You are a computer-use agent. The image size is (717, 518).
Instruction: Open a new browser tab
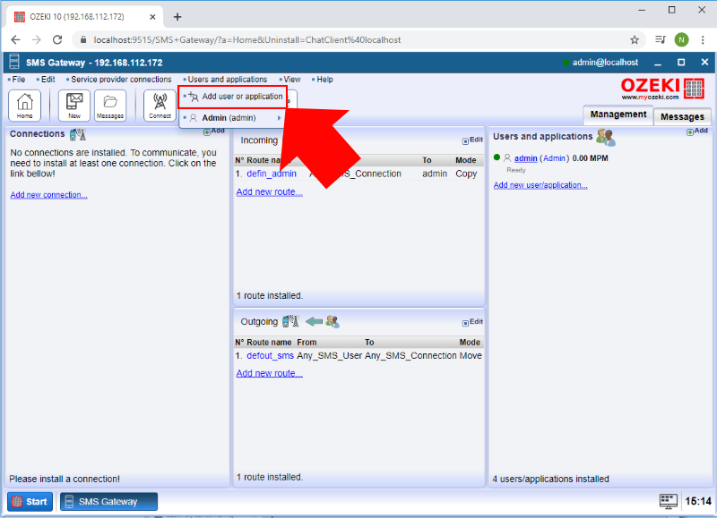(x=177, y=17)
